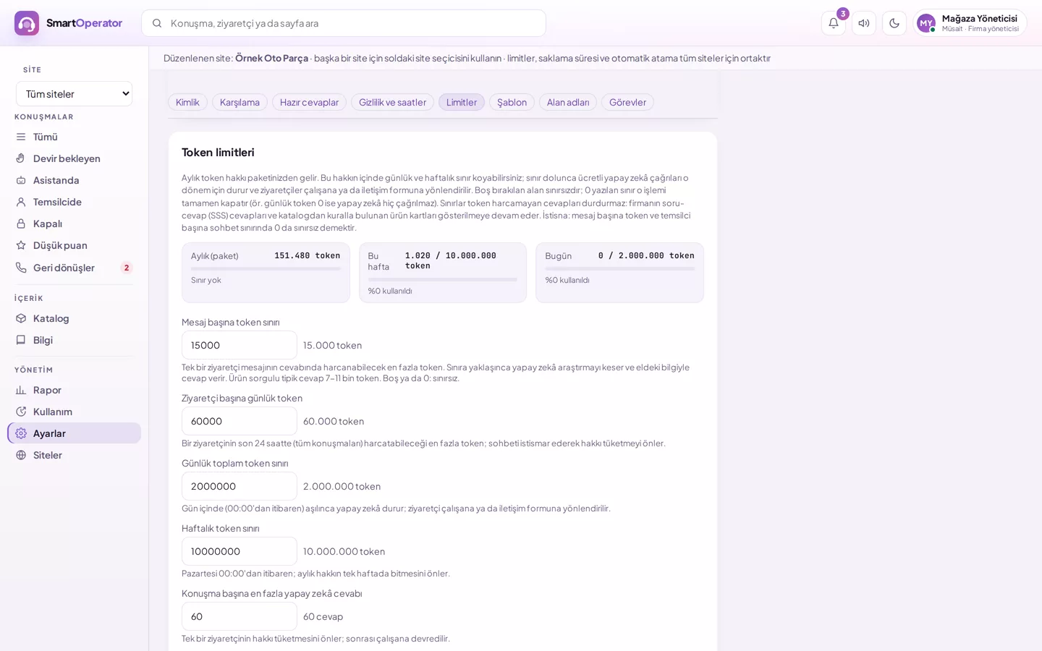Click the MY profile avatar
The image size is (1042, 651).
pyautogui.click(x=926, y=23)
